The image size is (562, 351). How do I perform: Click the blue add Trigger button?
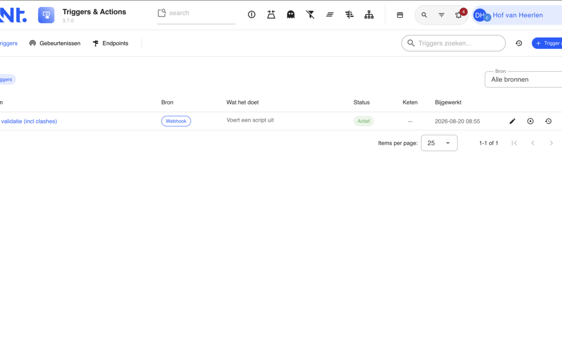[547, 43]
